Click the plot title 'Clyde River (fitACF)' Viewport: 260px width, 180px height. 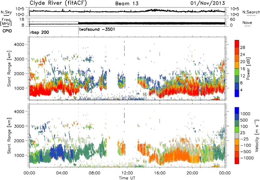[58, 3]
